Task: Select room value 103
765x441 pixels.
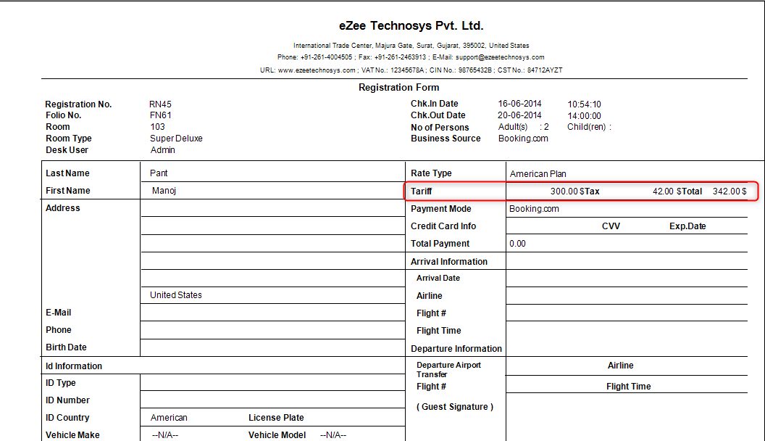Action: 158,126
